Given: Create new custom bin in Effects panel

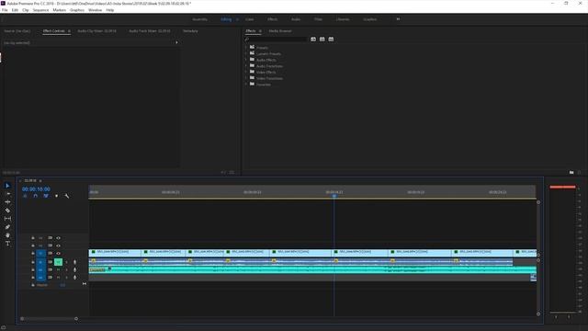Looking at the screenshot, I should [x=571, y=172].
